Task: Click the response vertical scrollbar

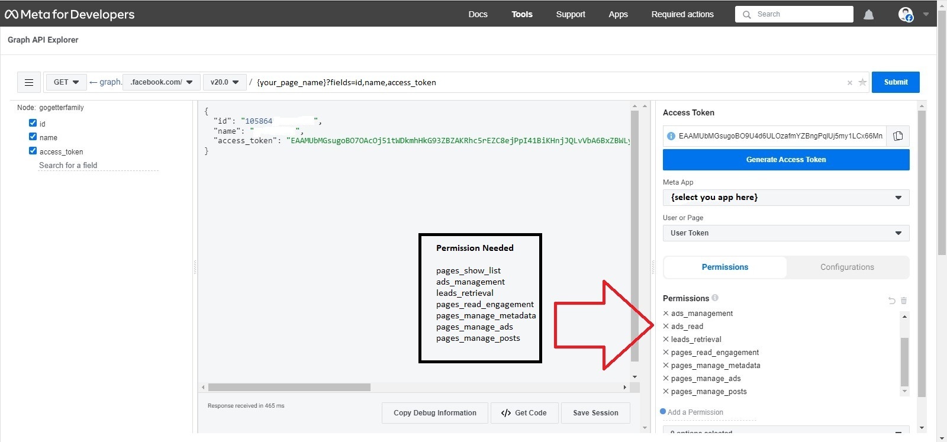Action: (x=634, y=235)
